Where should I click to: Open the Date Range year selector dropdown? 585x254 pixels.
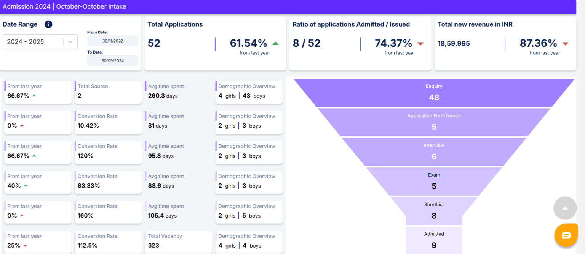click(40, 41)
